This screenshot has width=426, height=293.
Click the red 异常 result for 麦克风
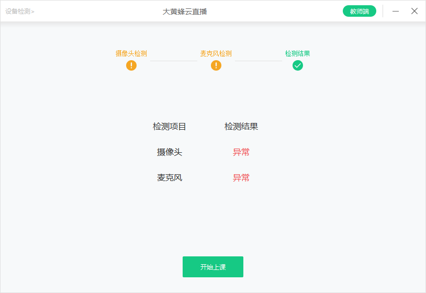[x=241, y=177]
